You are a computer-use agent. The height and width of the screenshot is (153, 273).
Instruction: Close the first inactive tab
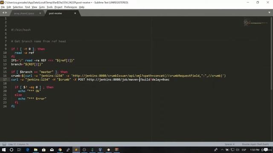pyautogui.click(x=40, y=13)
